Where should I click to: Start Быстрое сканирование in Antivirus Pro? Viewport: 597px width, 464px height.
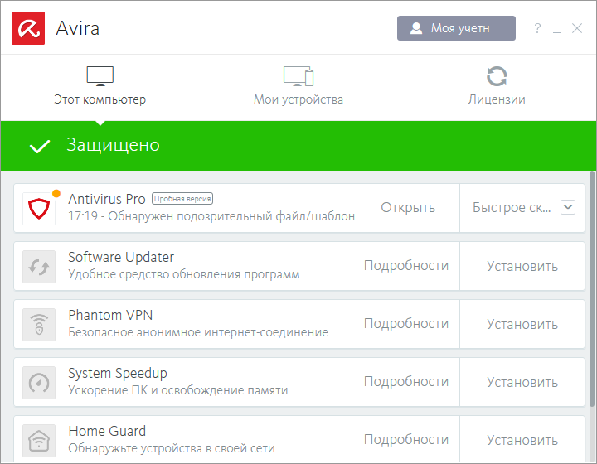coord(510,207)
